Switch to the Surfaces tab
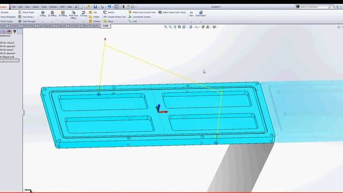The width and height of the screenshot is (343, 193). tap(14, 26)
